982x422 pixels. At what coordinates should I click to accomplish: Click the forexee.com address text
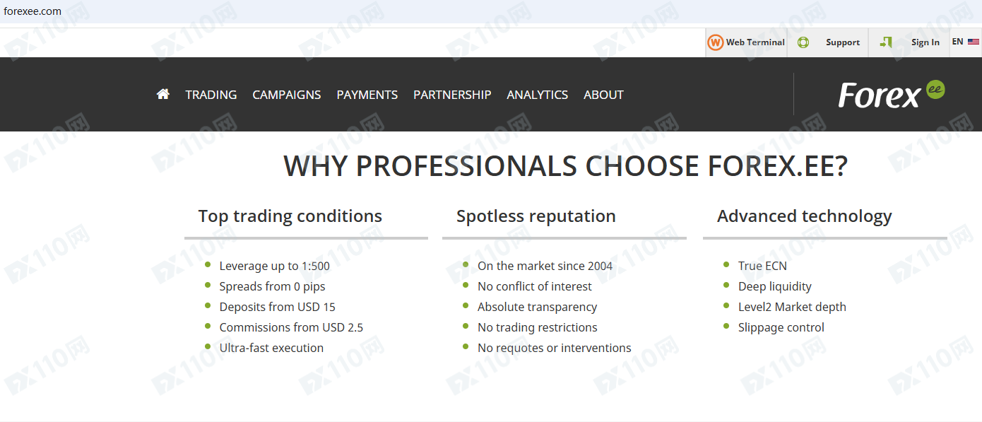pyautogui.click(x=32, y=11)
